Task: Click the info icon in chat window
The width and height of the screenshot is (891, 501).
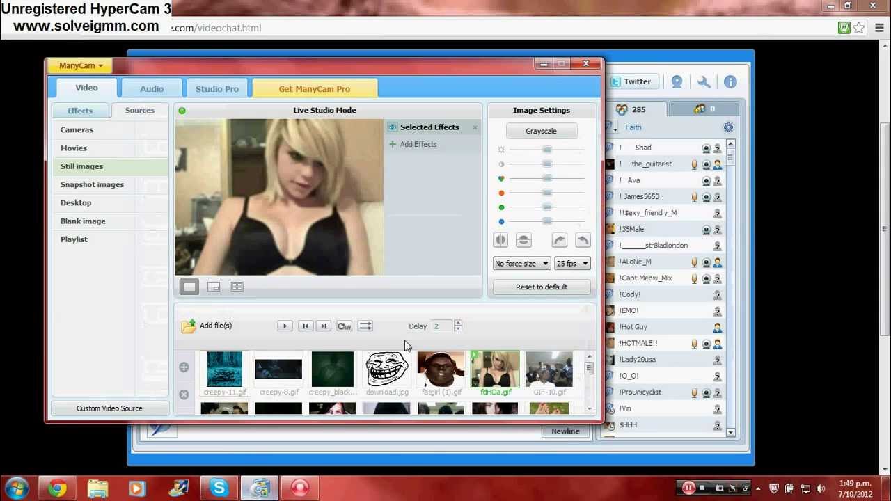Action: tap(730, 81)
